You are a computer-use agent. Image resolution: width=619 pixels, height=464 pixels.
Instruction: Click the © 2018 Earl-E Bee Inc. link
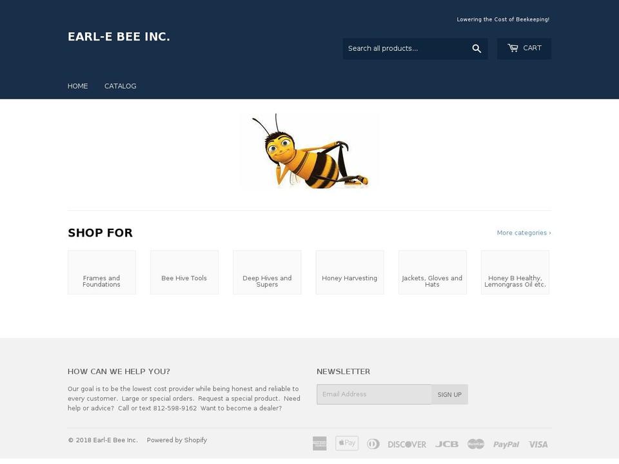click(x=103, y=440)
